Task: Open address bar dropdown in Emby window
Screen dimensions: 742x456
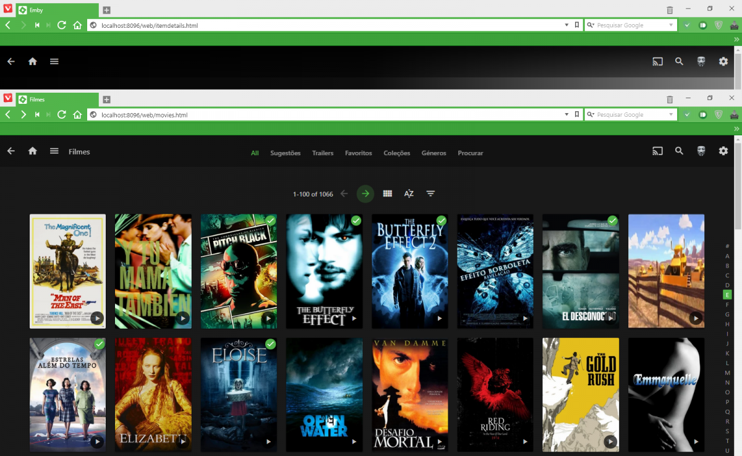Action: pos(566,25)
